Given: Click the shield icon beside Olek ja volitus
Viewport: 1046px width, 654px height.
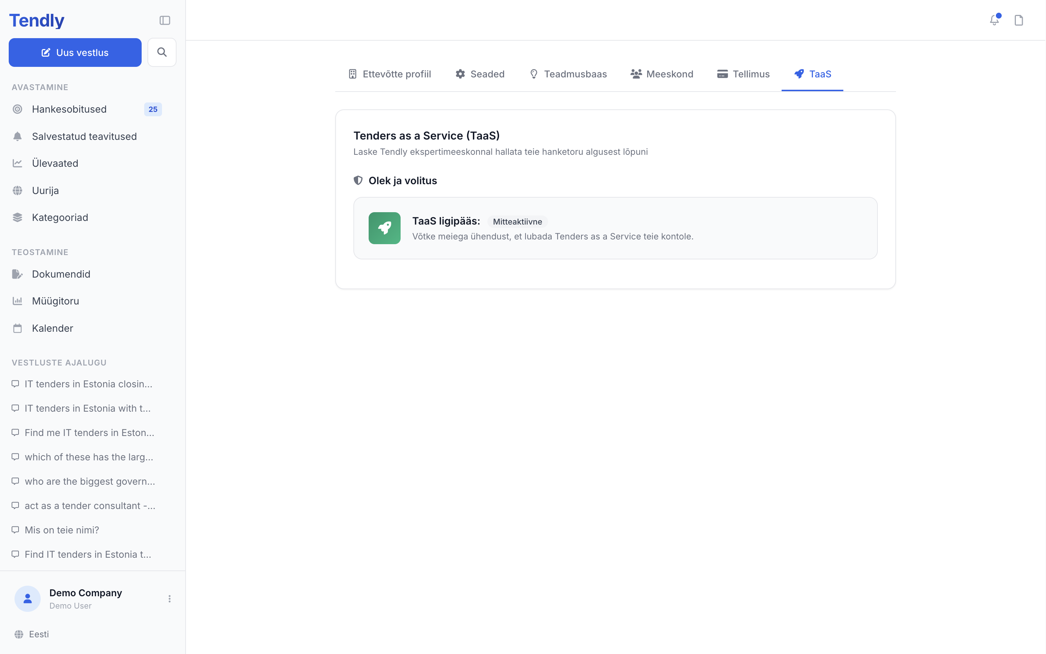Looking at the screenshot, I should click(x=358, y=180).
